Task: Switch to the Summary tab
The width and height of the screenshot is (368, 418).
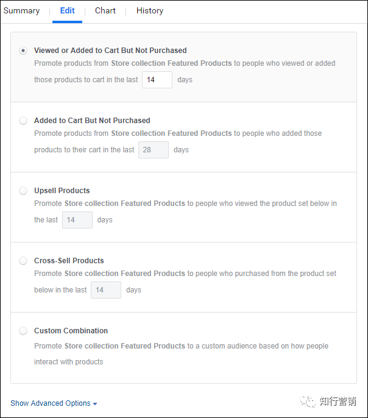Action: pos(21,11)
